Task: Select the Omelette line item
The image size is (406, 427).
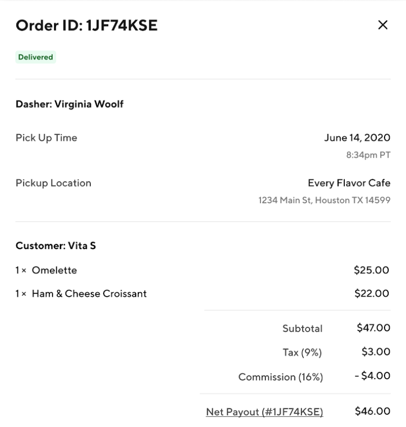Action: pos(54,270)
